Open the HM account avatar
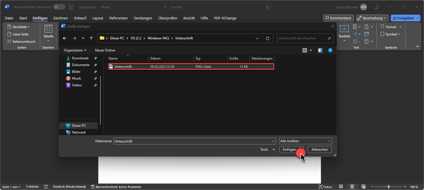Viewport: 424px width, 190px height. 364,7
